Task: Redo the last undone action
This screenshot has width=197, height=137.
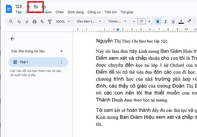Action: coord(27,21)
